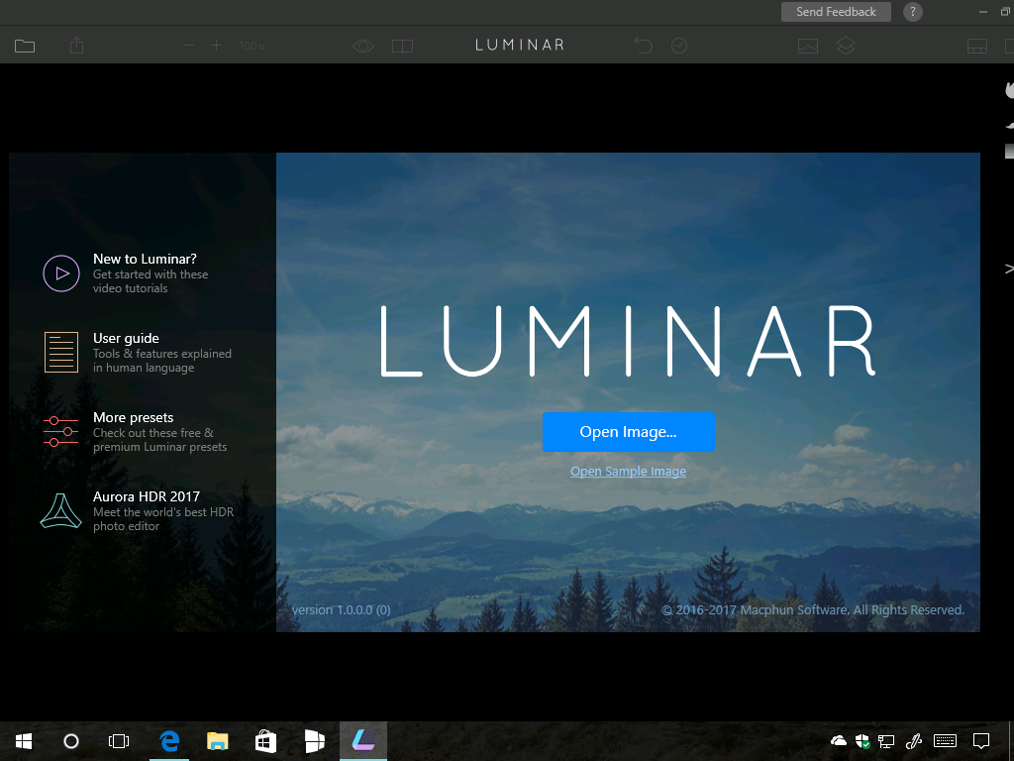Activate the before/after compare icon
The height and width of the screenshot is (761, 1014).
(402, 46)
